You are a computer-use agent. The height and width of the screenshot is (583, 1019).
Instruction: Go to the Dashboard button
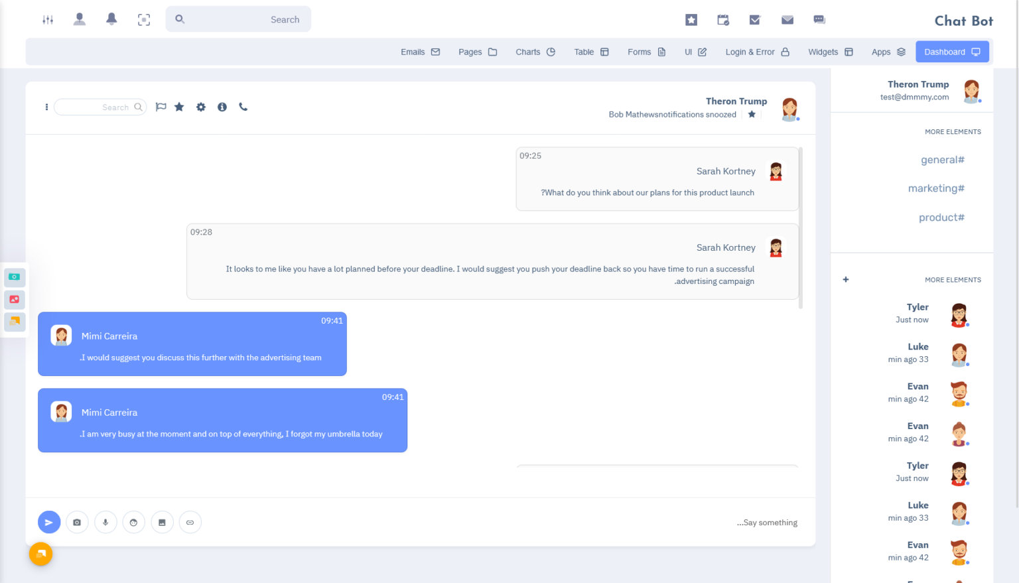[952, 52]
